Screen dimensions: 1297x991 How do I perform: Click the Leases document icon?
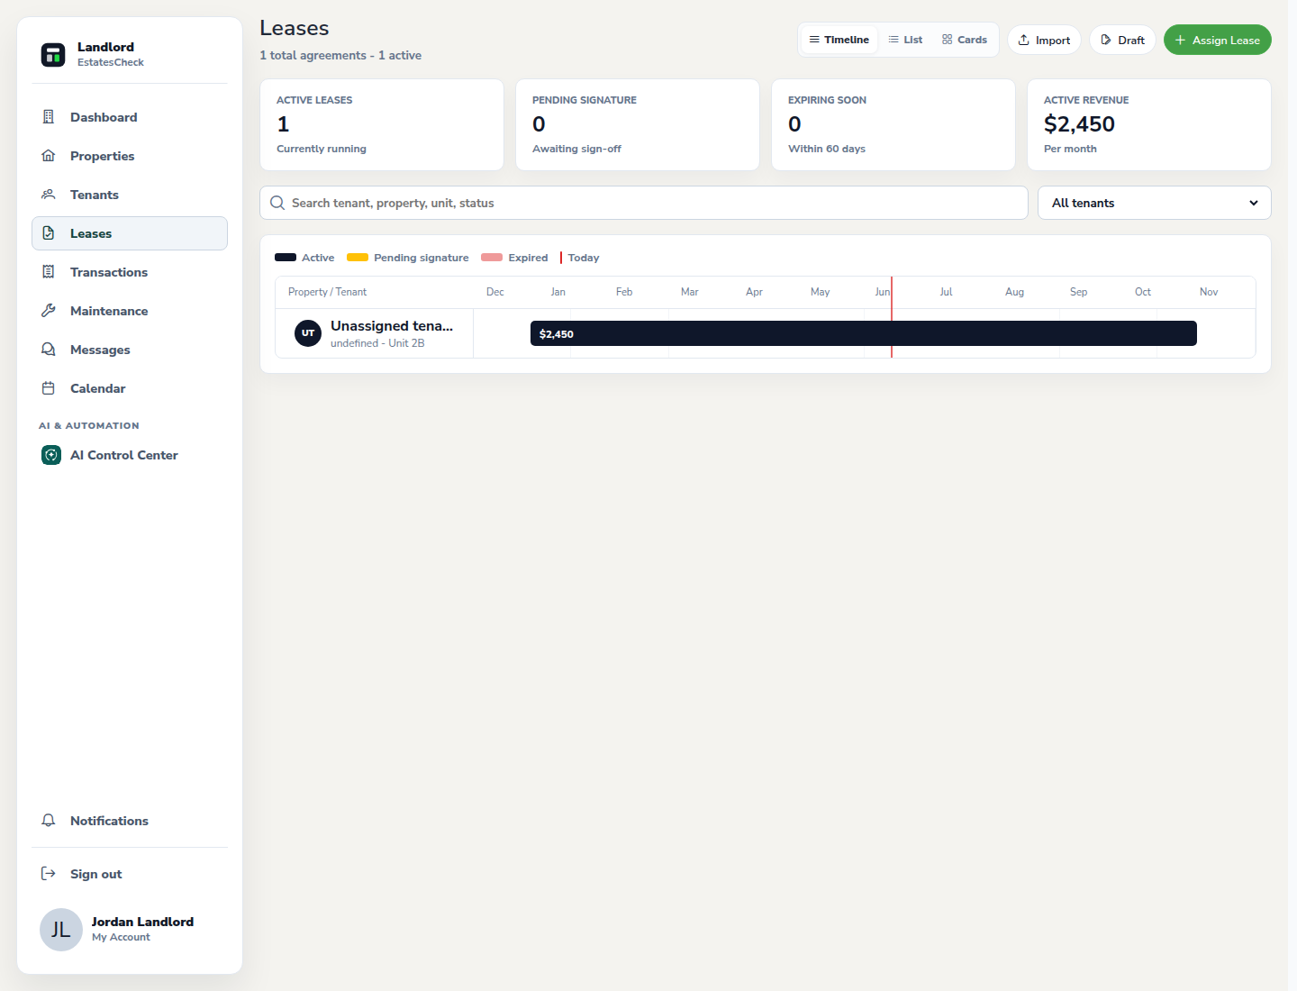[x=49, y=233]
